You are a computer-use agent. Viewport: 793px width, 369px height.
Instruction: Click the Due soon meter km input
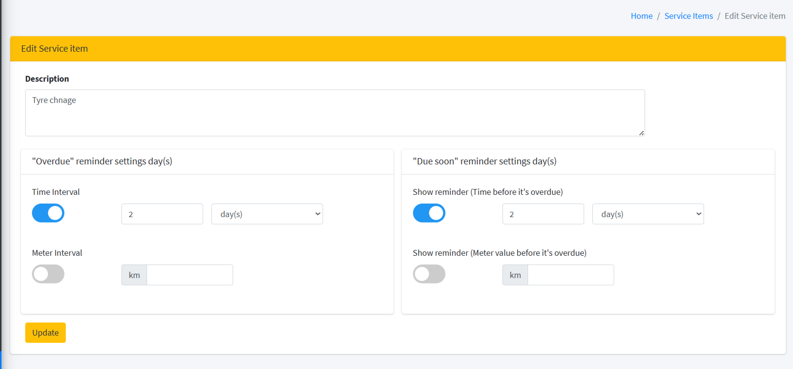571,275
